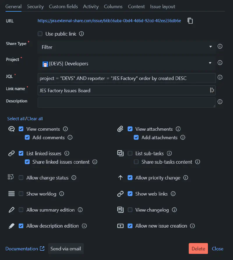Open the external share URL link
The image size is (233, 260).
click(109, 21)
